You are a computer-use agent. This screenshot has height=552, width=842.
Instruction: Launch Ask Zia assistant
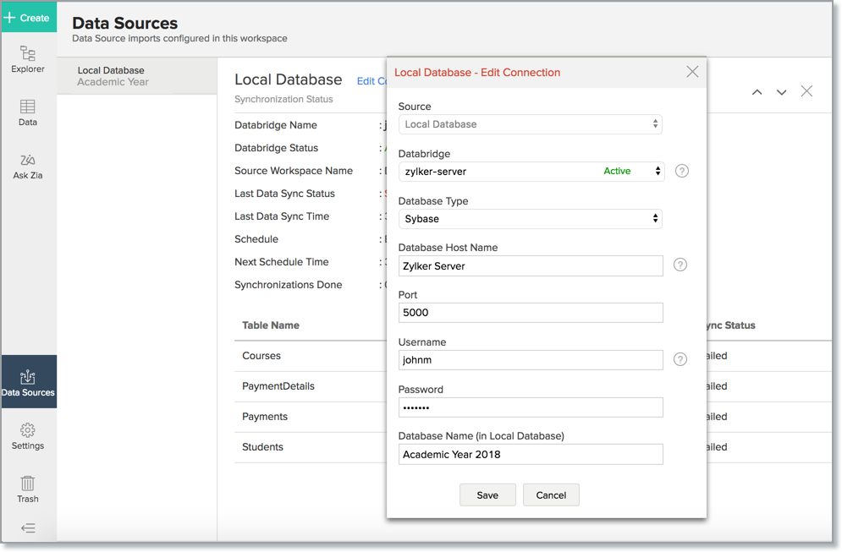(x=28, y=166)
